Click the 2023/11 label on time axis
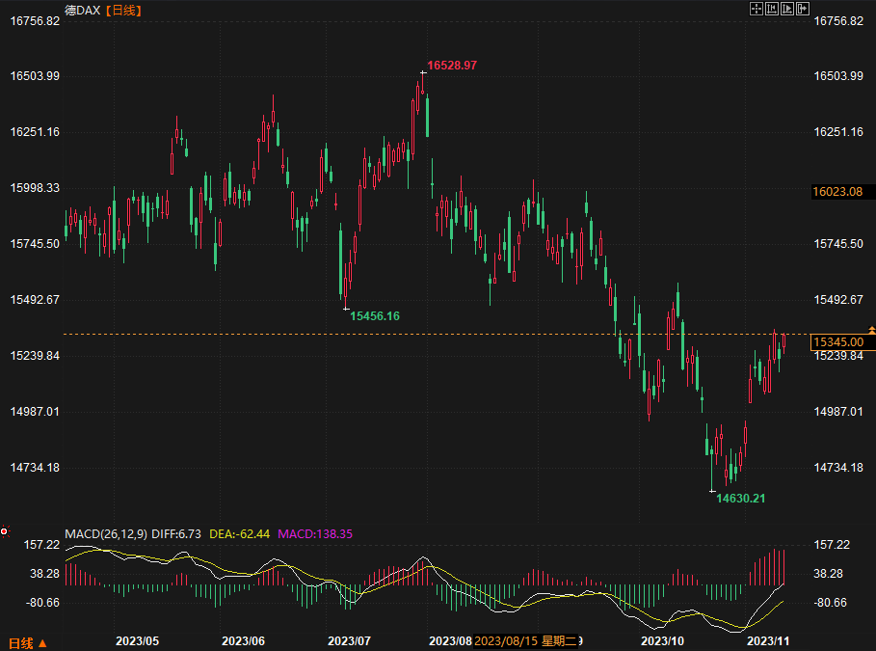The height and width of the screenshot is (651, 876). [769, 640]
